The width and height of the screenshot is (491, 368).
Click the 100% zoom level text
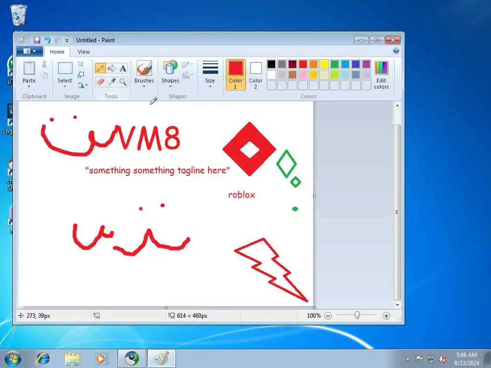coord(314,316)
